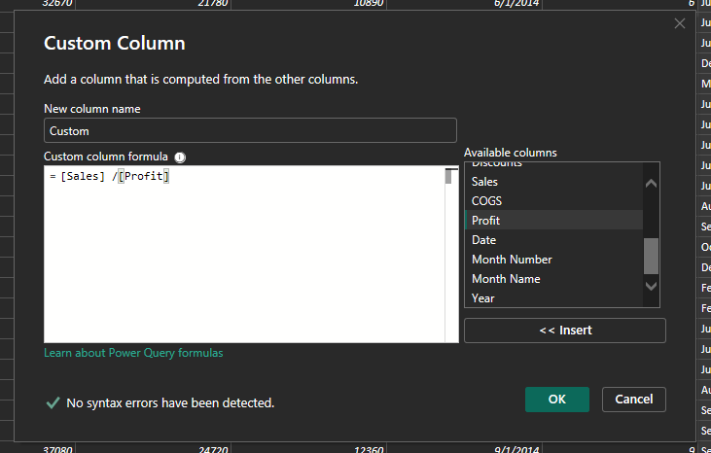
Task: Select Sales in Available columns
Action: 553,182
